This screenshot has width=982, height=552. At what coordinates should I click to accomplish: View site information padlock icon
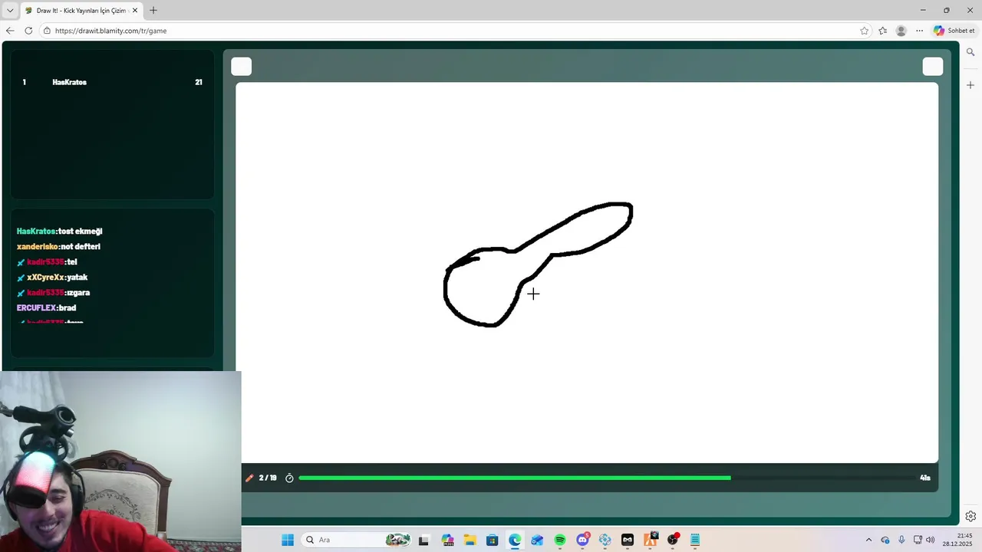click(47, 31)
